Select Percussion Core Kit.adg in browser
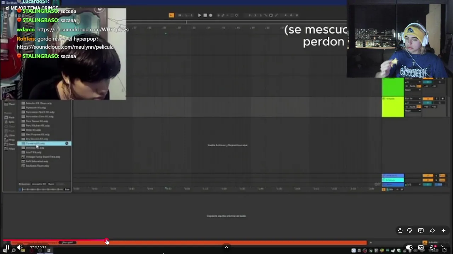Viewport: 453px width, 254px height. pyautogui.click(x=40, y=116)
